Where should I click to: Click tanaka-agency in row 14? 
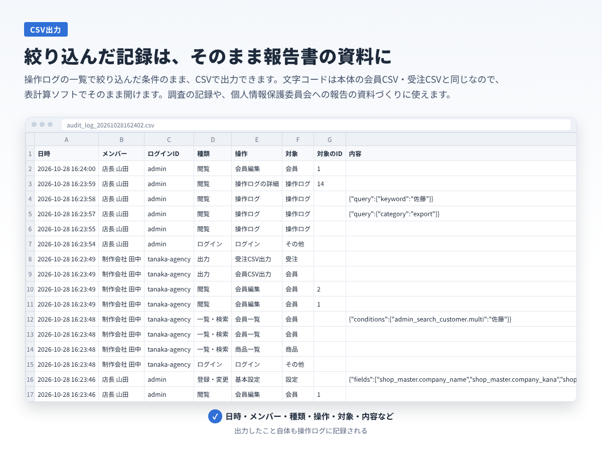pyautogui.click(x=169, y=349)
